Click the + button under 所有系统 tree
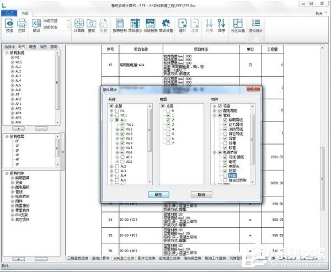Image resolution: width=331 pixels, height=272 pixels. tap(19, 129)
